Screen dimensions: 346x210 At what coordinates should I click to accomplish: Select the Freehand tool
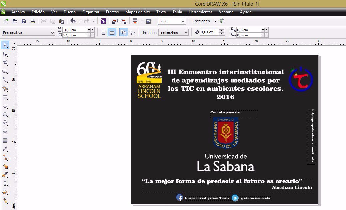(x=5, y=80)
